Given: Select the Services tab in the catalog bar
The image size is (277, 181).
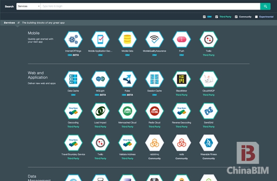Looking at the screenshot, I should [10, 23].
